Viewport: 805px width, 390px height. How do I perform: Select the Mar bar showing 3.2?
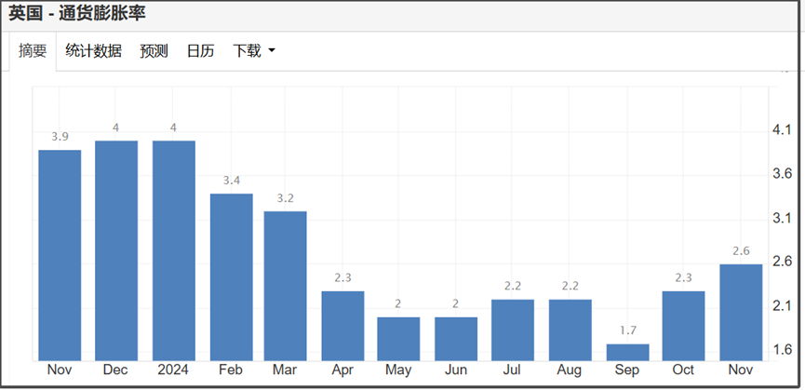(x=286, y=286)
